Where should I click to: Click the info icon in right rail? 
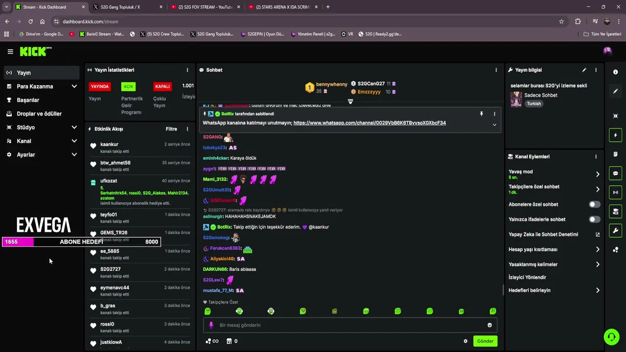coord(615,72)
